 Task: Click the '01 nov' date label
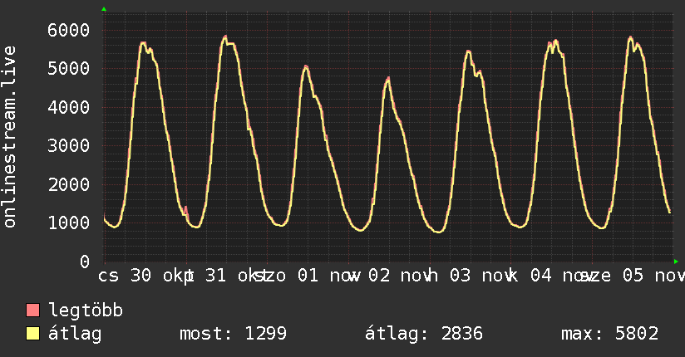328,276
